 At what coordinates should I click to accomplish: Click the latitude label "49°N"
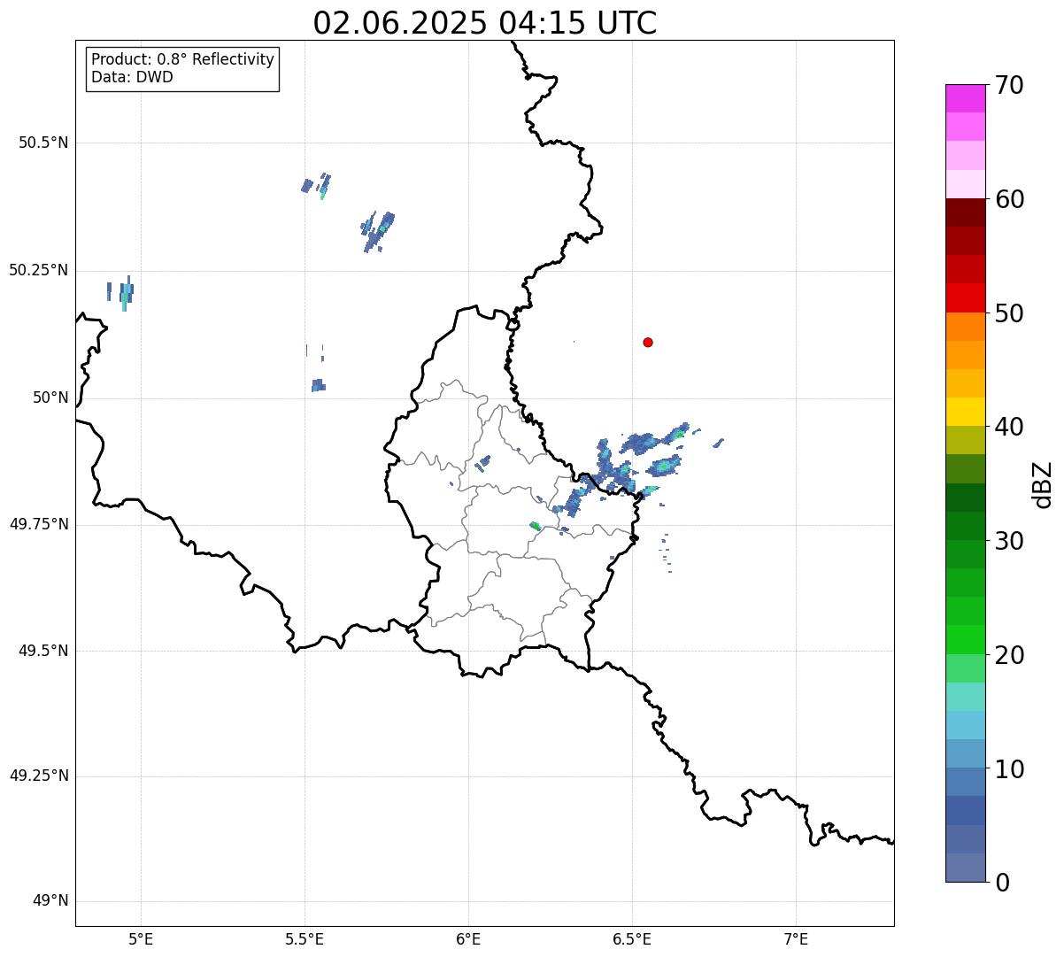click(x=50, y=901)
